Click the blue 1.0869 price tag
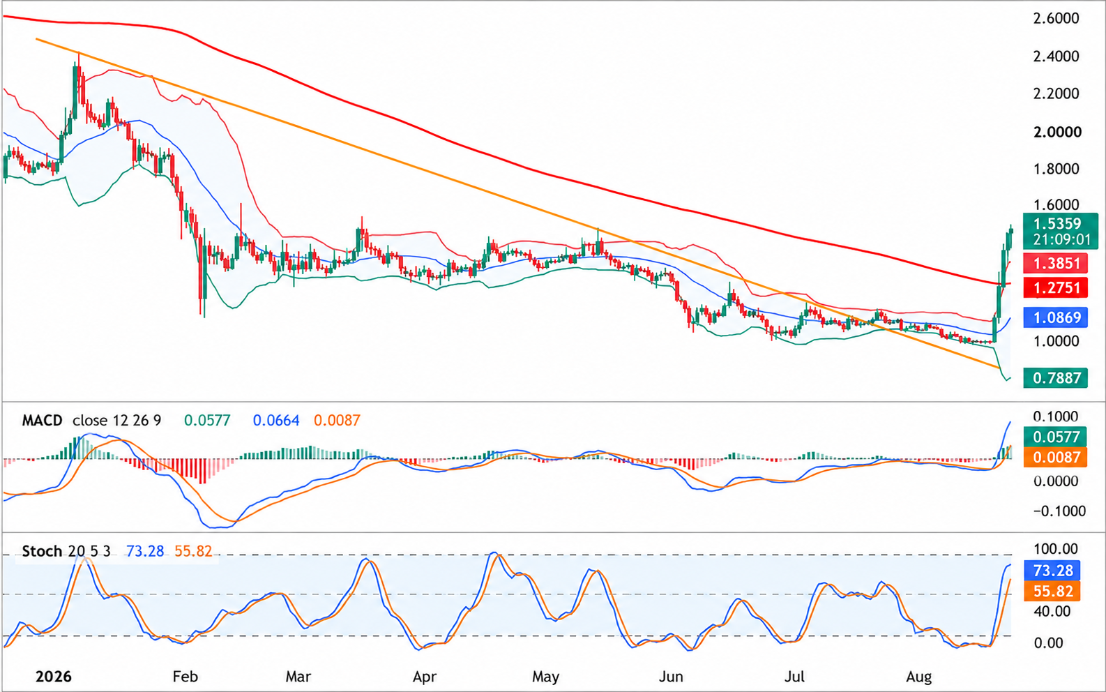Viewport: 1106px width, 692px height. (1056, 318)
